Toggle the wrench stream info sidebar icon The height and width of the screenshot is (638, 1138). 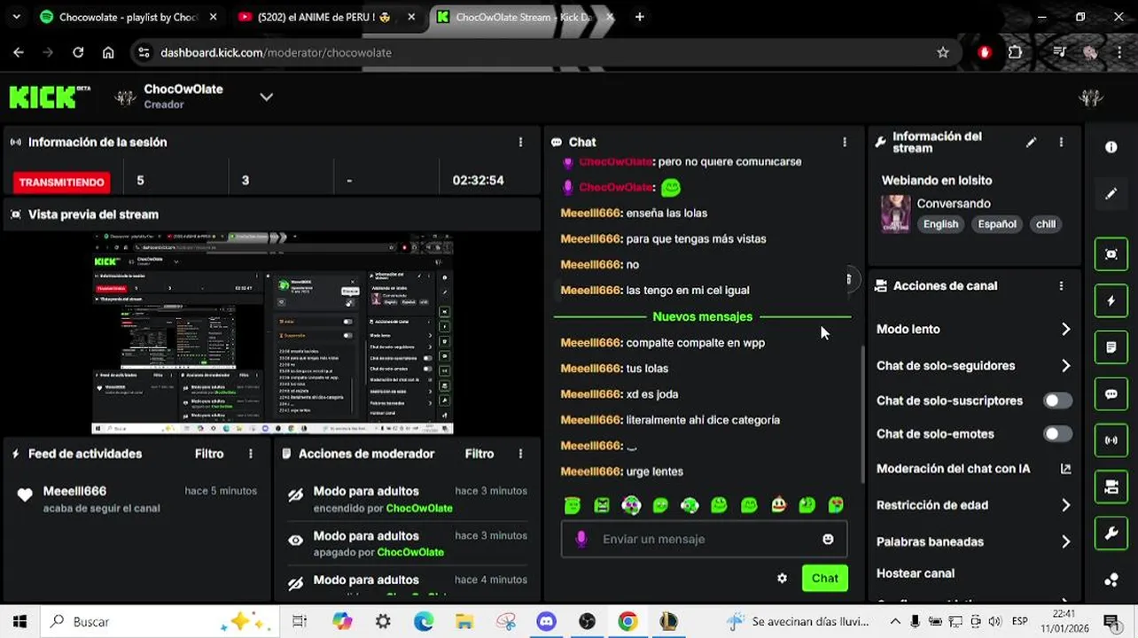pos(1111,533)
